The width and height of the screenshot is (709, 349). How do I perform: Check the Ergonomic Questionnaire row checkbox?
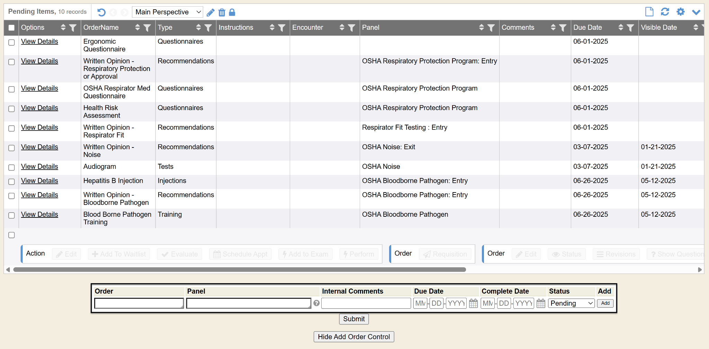[x=11, y=42]
